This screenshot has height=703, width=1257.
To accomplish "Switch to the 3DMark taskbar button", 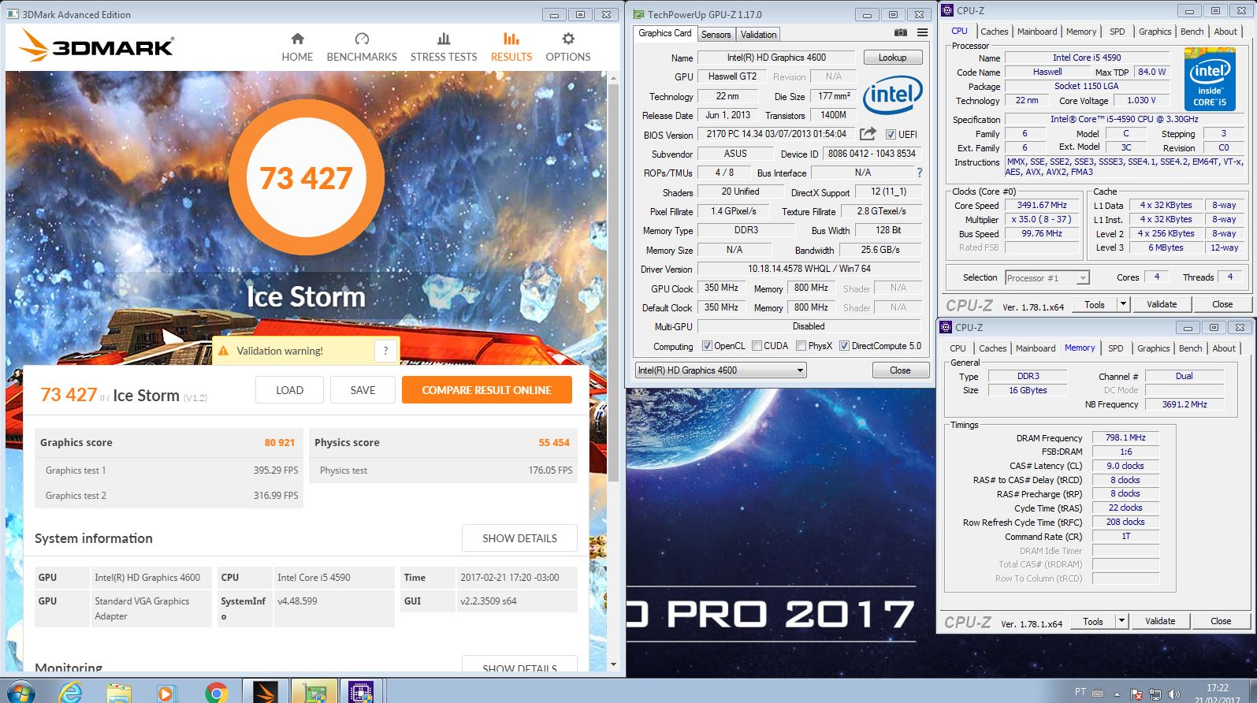I will (x=266, y=691).
